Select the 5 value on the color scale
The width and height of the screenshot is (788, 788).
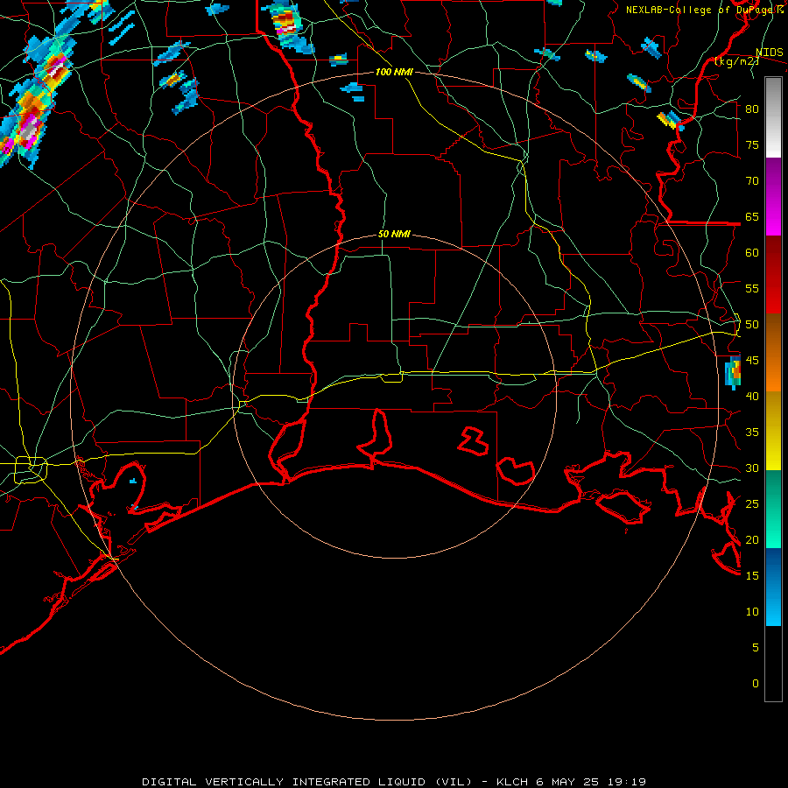coord(756,648)
